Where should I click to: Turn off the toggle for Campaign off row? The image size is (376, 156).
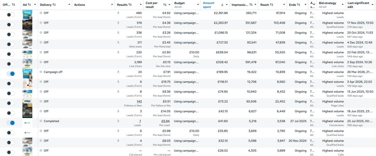click(11, 74)
